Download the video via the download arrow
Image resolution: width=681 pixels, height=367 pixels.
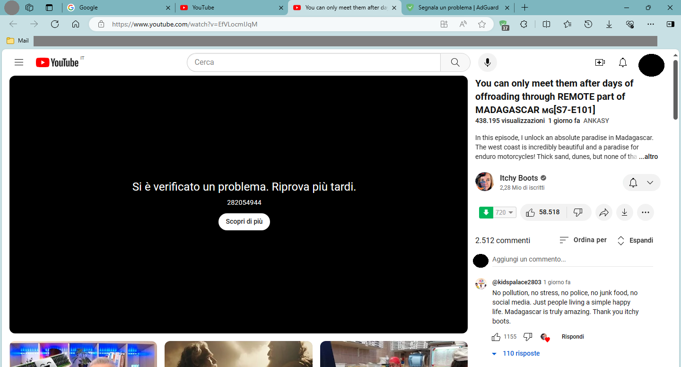coord(624,212)
